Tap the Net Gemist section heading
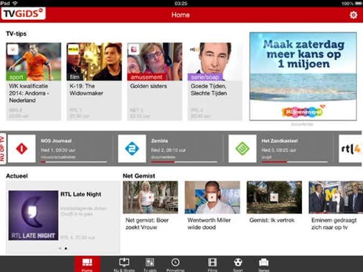The height and width of the screenshot is (272, 363). pyautogui.click(x=139, y=176)
